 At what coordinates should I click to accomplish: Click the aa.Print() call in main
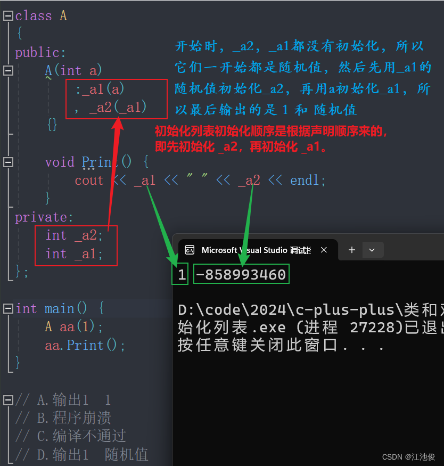83,345
